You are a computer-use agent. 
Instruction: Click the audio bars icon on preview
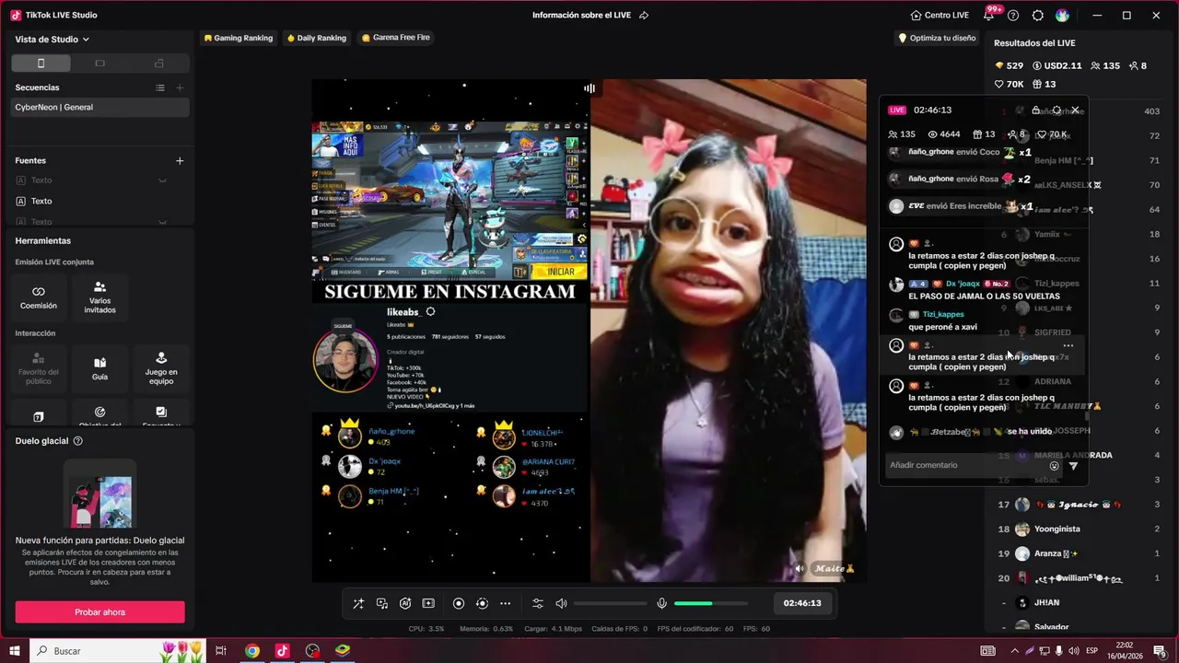[589, 88]
